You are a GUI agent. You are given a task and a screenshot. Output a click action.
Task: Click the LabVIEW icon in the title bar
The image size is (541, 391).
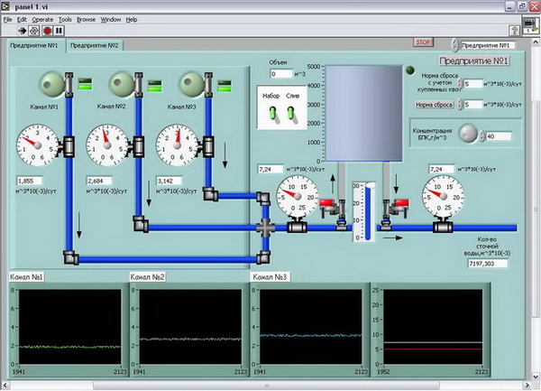click(x=5, y=6)
